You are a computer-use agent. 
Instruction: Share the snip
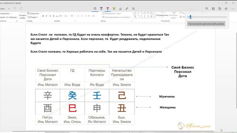point(226,9)
